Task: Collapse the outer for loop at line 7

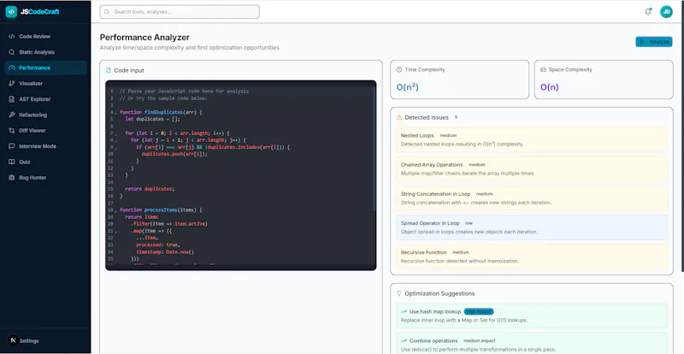Action: 115,134
